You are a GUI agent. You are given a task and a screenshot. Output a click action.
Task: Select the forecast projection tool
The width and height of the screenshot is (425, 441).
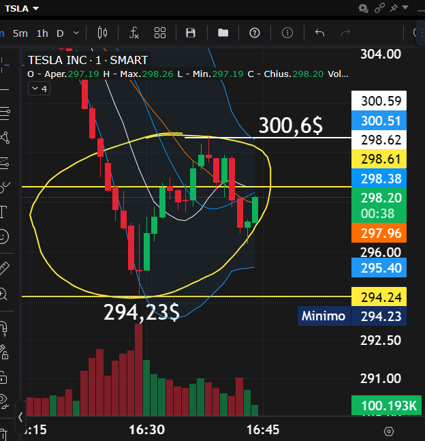[4, 163]
